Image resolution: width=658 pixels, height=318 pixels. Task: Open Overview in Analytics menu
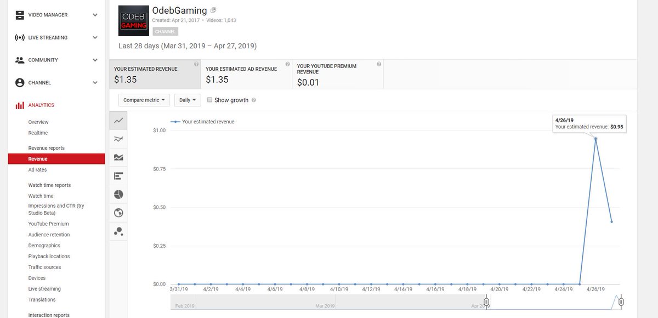pyautogui.click(x=38, y=122)
